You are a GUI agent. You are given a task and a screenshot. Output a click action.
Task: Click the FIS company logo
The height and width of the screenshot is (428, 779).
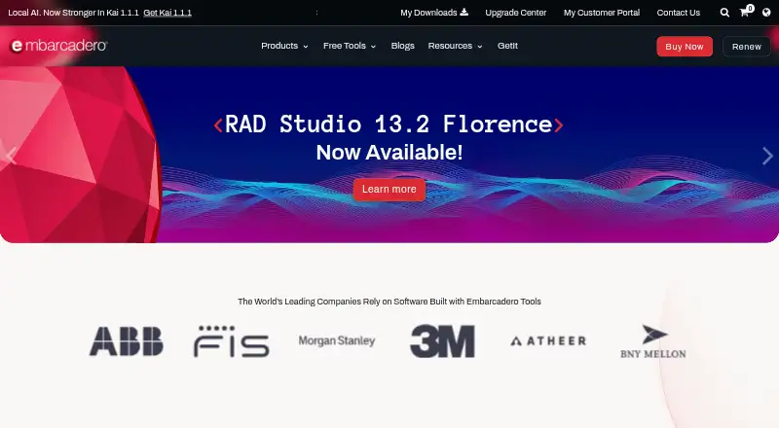pyautogui.click(x=232, y=341)
